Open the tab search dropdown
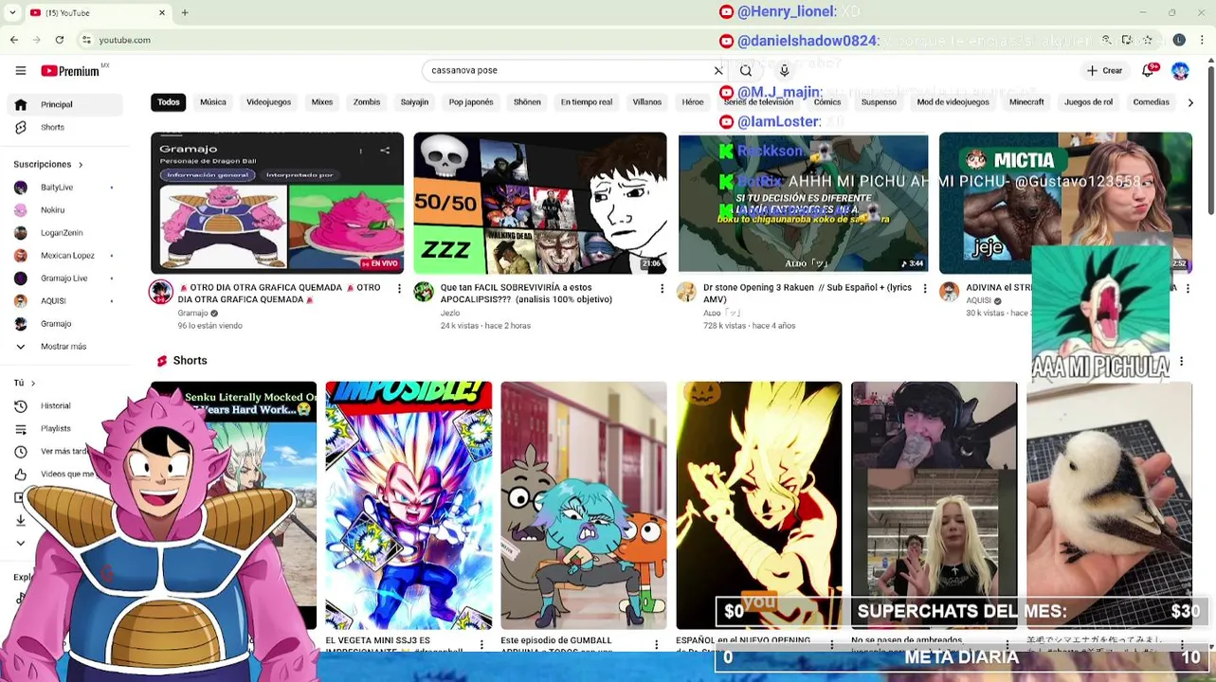The height and width of the screenshot is (682, 1216). (x=12, y=12)
